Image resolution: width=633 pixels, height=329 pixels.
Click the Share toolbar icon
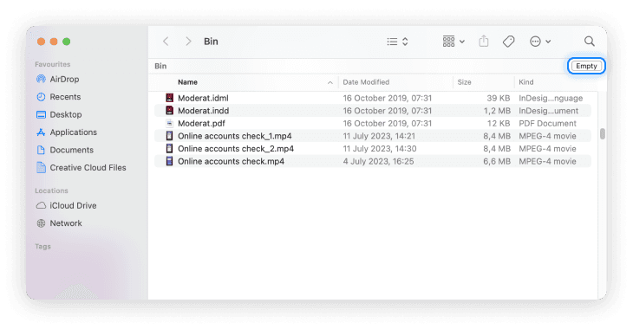pyautogui.click(x=484, y=42)
